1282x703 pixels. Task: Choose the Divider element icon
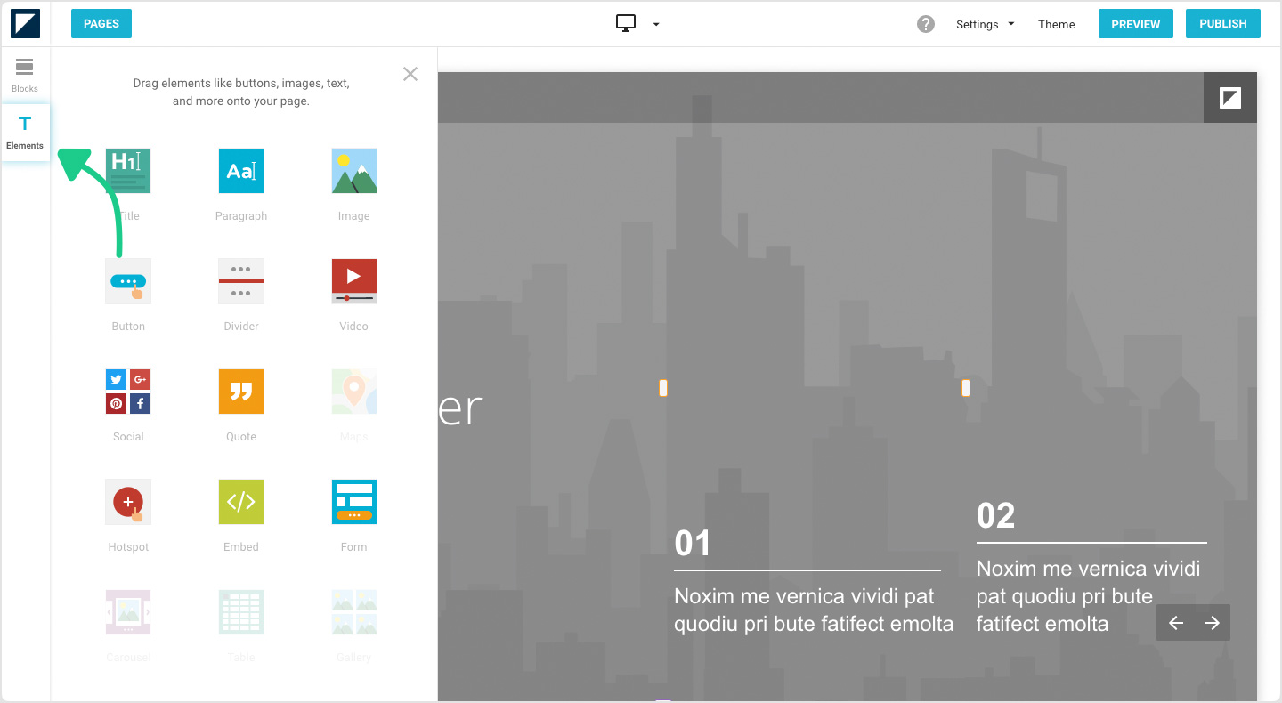coord(241,281)
